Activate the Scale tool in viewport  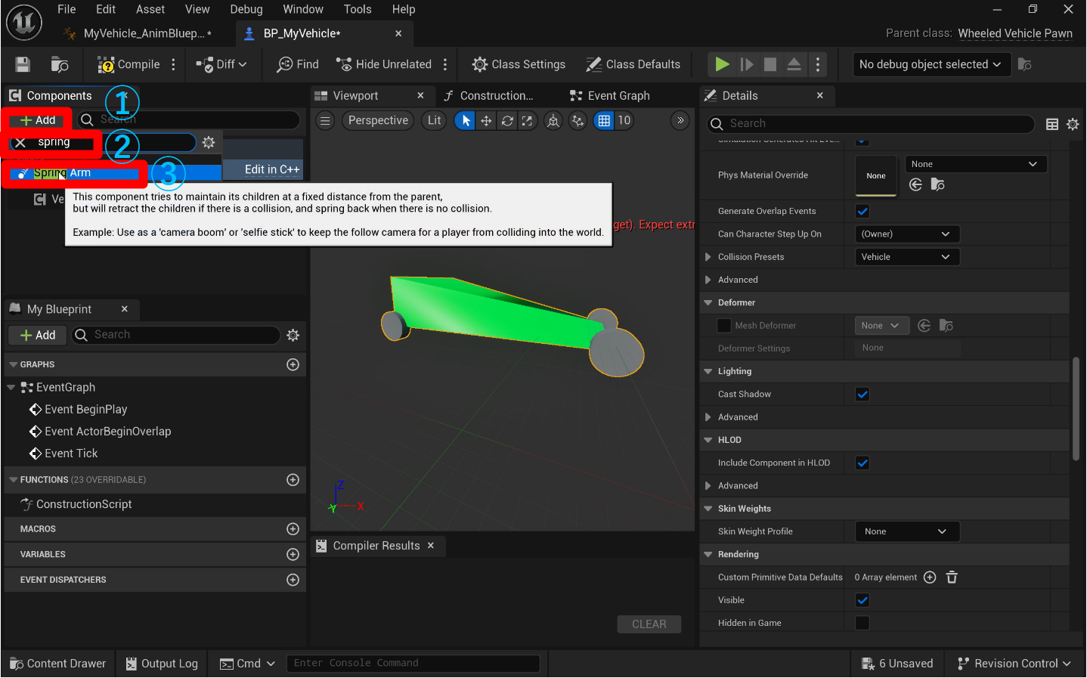[x=527, y=121]
